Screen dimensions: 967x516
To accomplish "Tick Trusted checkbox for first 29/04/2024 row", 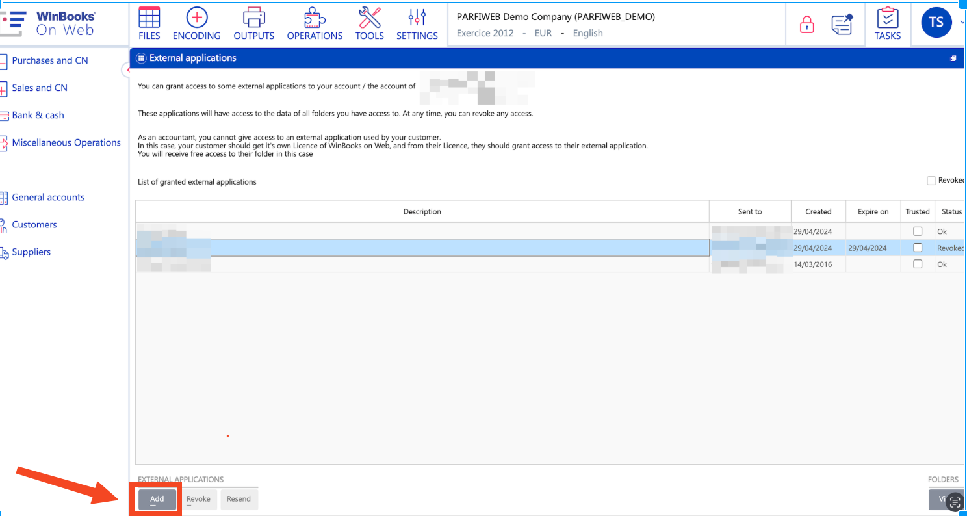I will [918, 231].
